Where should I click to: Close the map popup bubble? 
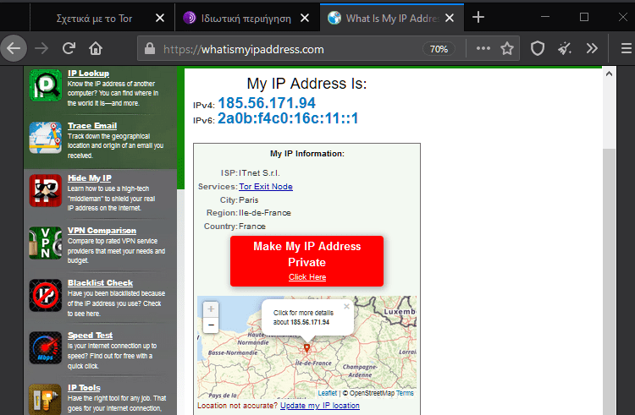click(x=346, y=307)
